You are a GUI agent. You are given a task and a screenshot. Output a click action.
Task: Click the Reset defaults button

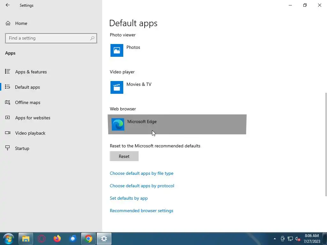[124, 156]
